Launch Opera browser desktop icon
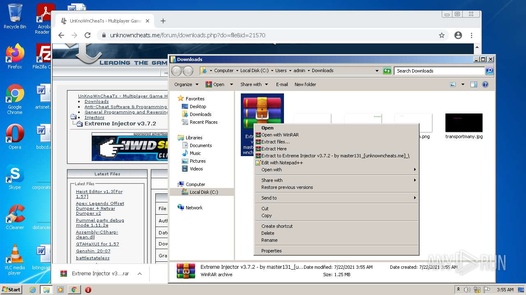The image size is (526, 295). [x=15, y=137]
